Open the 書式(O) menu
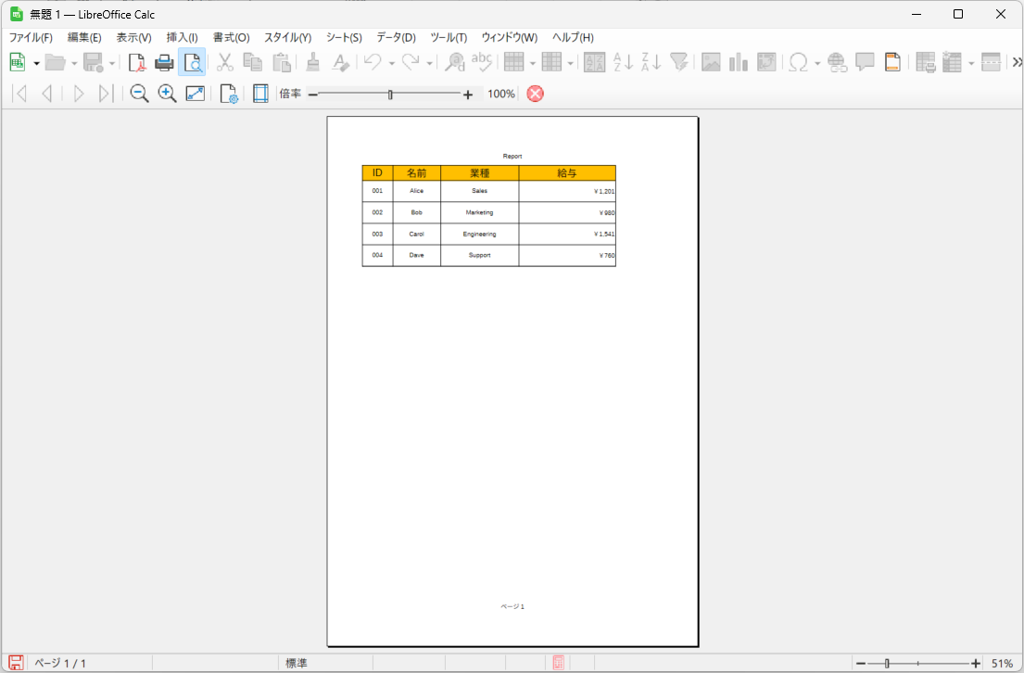 tap(231, 38)
